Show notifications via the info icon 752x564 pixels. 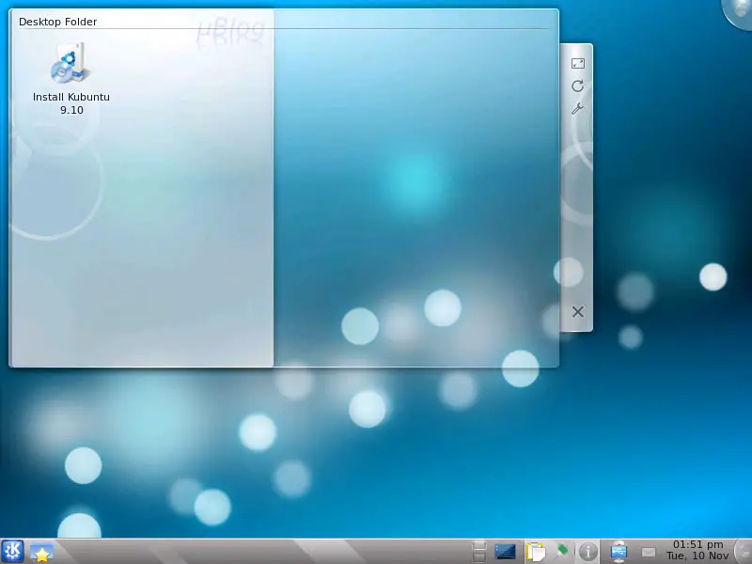(x=587, y=552)
